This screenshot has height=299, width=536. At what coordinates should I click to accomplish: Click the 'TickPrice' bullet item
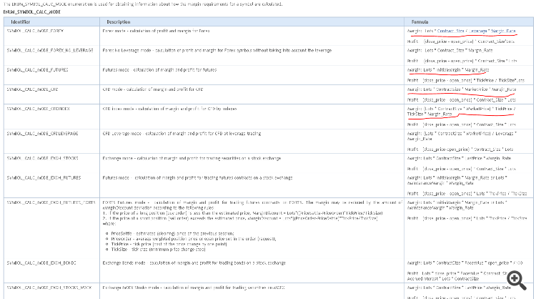(x=169, y=244)
